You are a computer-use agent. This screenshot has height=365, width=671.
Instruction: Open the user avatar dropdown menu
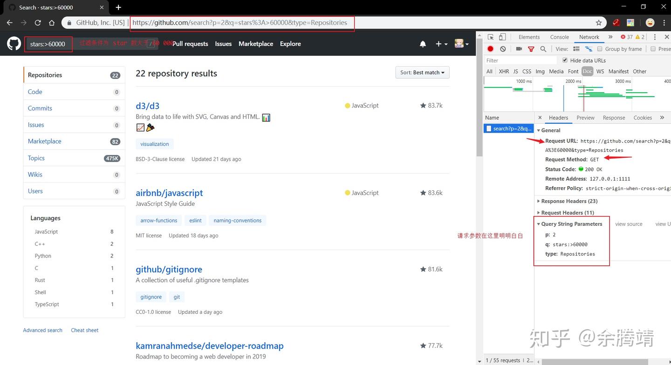(x=461, y=44)
